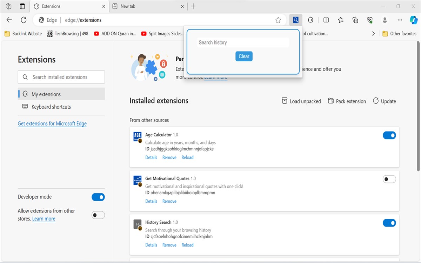Reload the Age Calculator extension
Screen dimensions: 421x263
click(188, 157)
